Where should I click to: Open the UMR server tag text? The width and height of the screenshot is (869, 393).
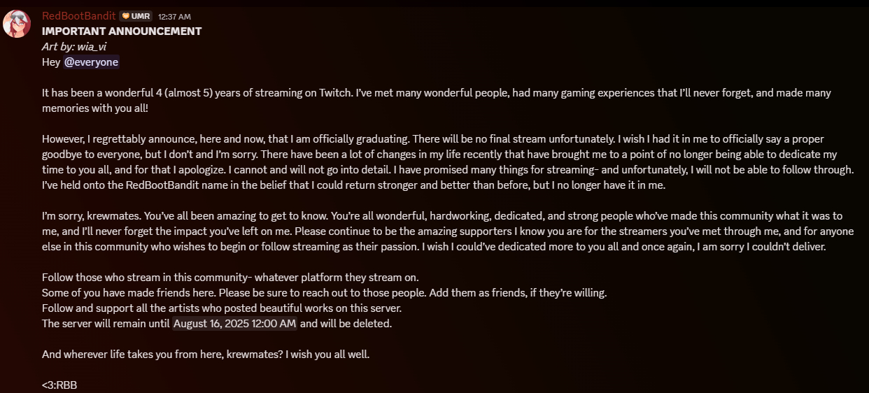point(141,16)
